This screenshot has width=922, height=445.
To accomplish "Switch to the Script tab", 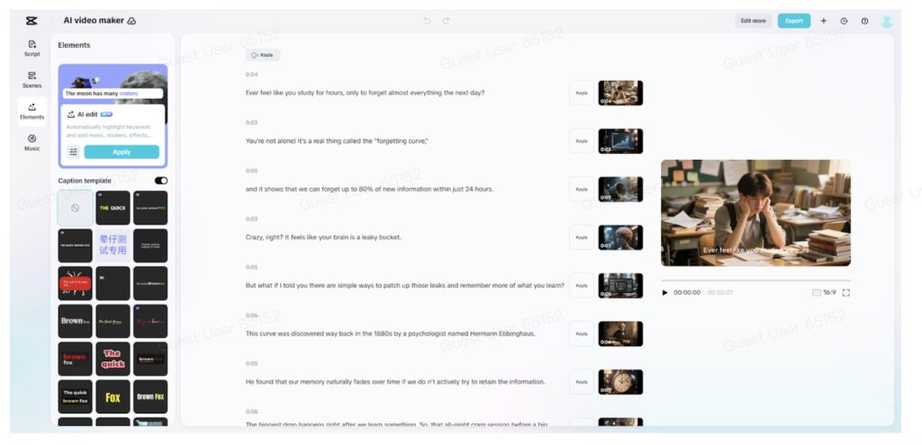I will pyautogui.click(x=32, y=48).
